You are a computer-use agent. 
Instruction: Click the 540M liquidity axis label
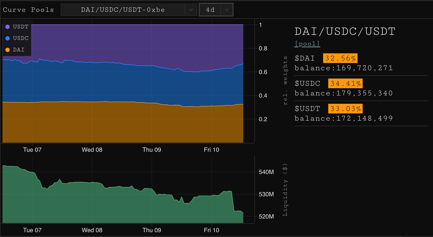click(266, 172)
